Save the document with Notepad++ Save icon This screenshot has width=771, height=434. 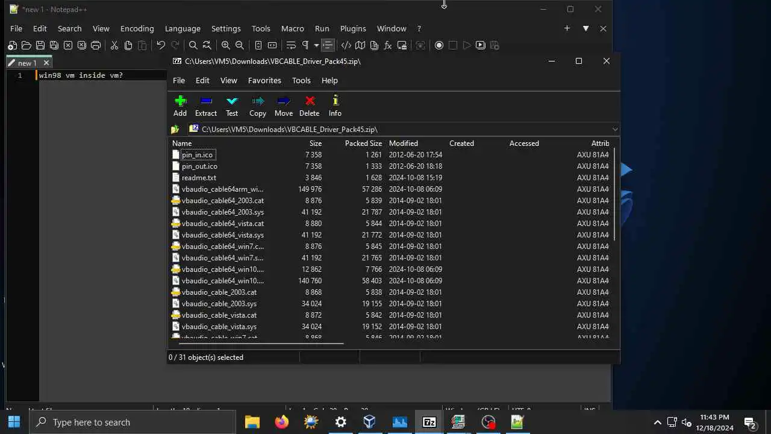coord(40,45)
